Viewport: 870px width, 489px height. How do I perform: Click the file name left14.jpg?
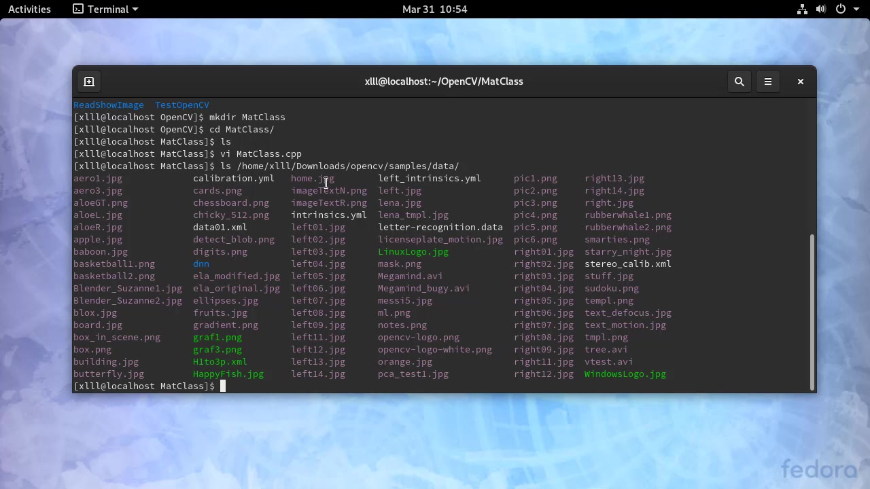click(318, 374)
